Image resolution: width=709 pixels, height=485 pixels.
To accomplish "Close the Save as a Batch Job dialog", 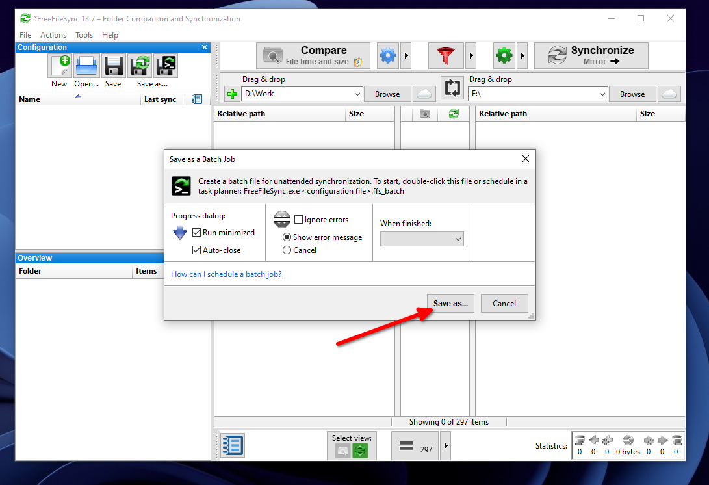I will point(526,159).
